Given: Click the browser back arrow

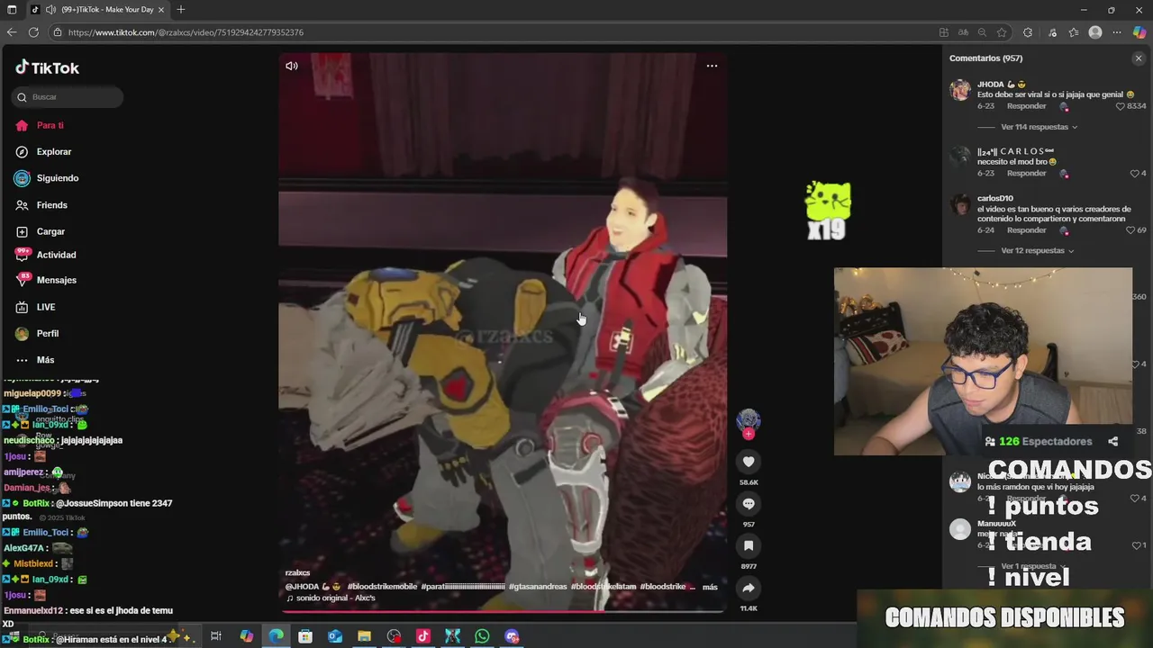Looking at the screenshot, I should pos(12,32).
